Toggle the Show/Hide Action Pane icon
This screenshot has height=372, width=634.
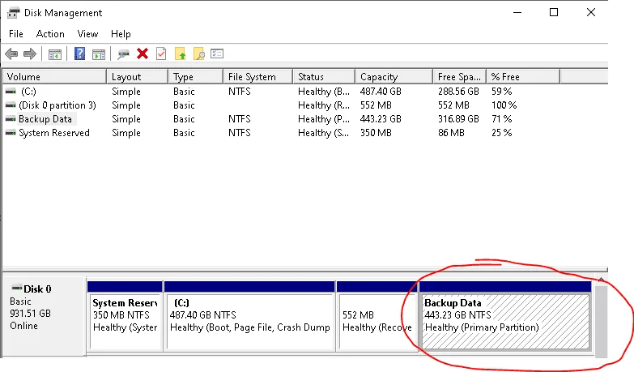pos(99,53)
